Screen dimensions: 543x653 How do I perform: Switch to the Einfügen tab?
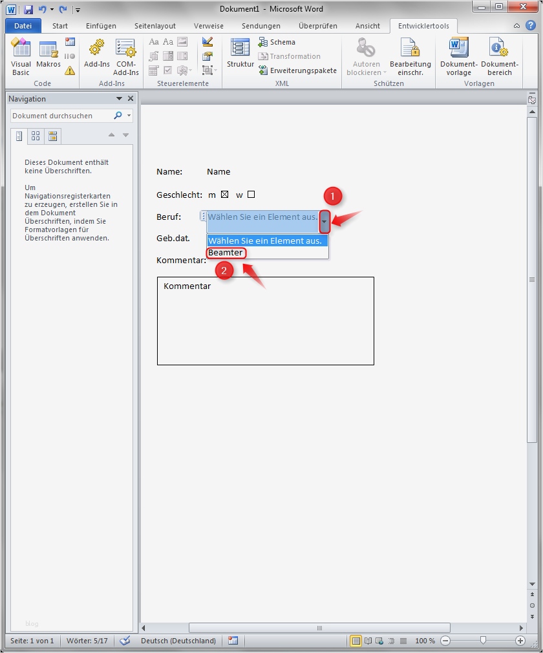[x=101, y=26]
